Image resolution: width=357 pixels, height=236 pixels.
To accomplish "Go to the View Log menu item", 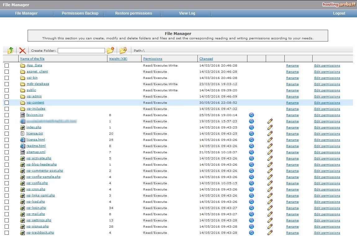I will coord(187,13).
